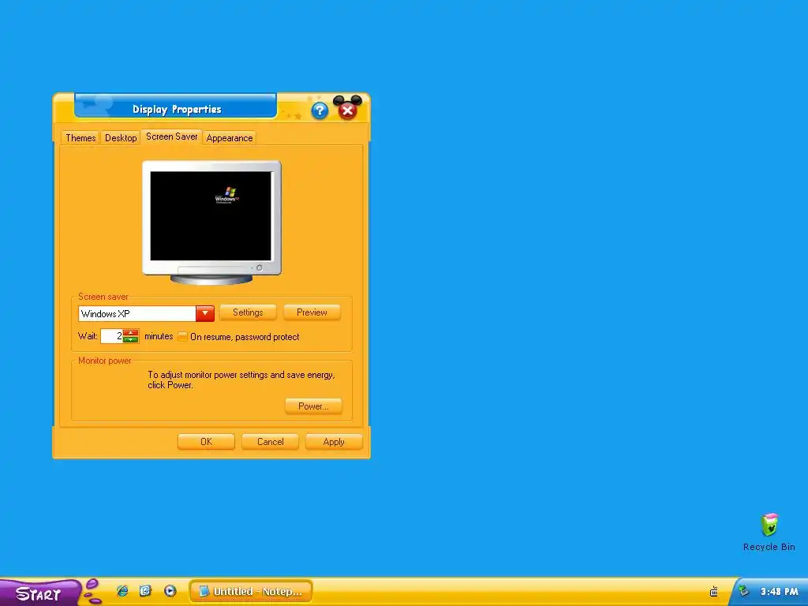
Task: Click the Help question mark icon
Action: [320, 110]
